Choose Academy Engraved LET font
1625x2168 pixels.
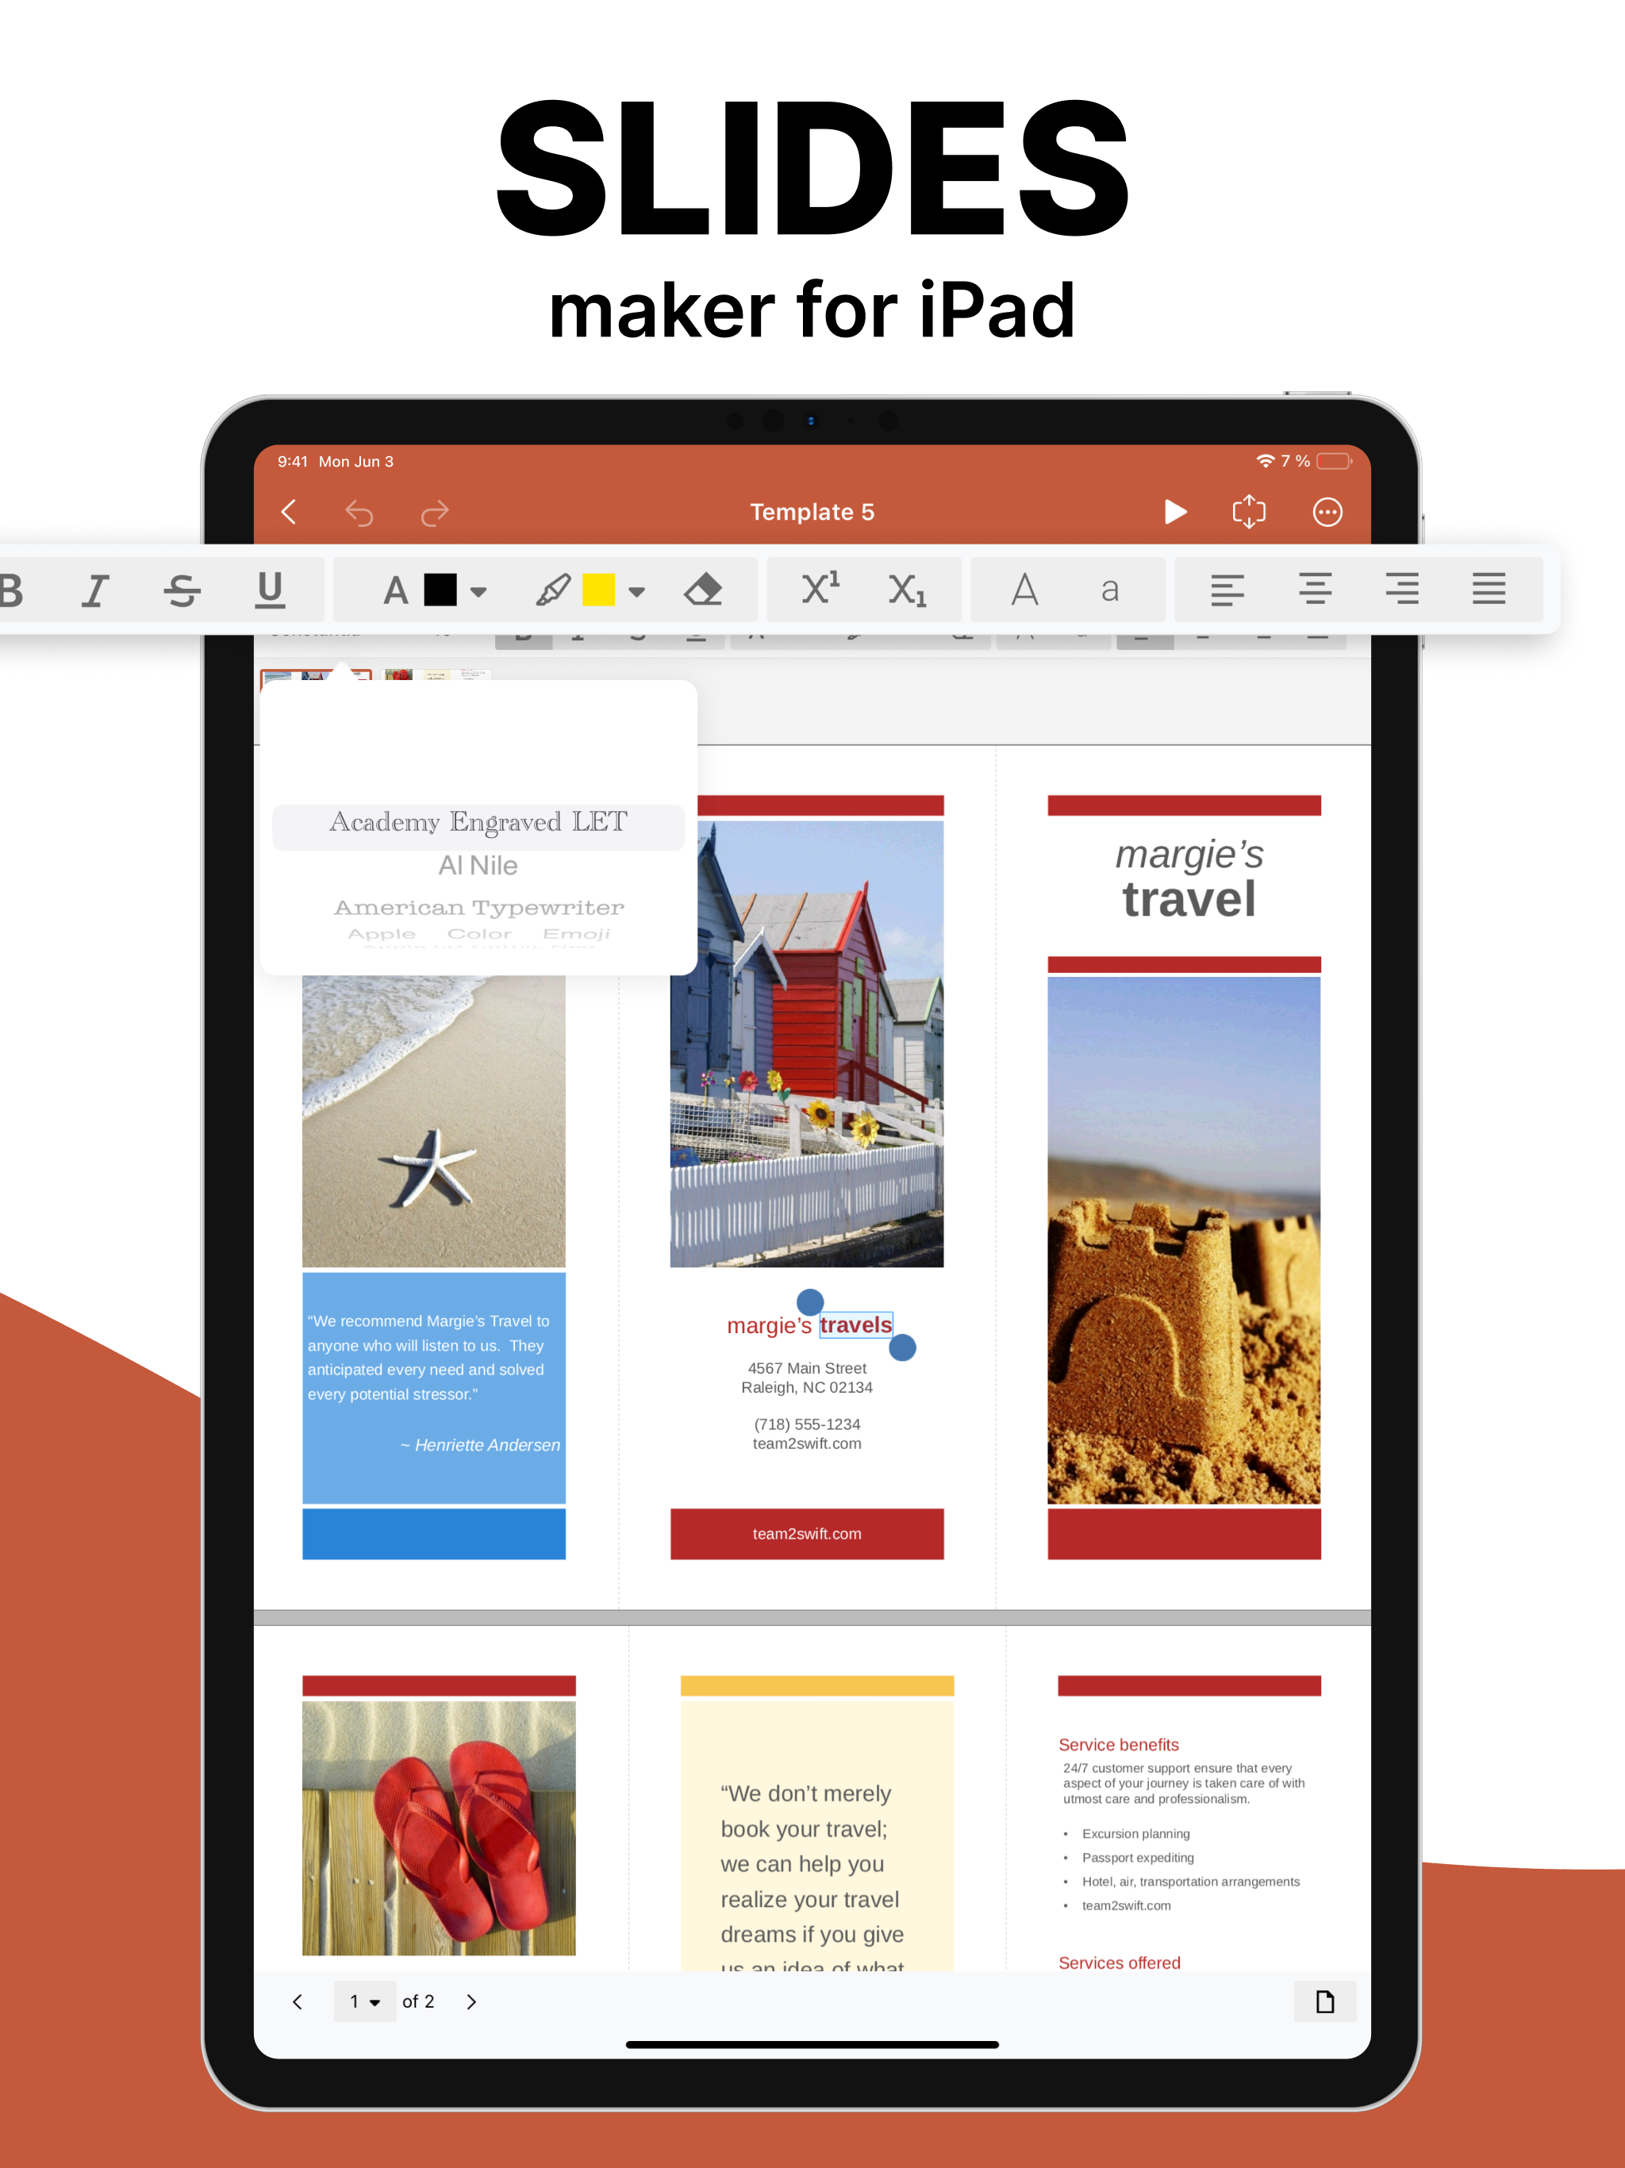(x=478, y=823)
